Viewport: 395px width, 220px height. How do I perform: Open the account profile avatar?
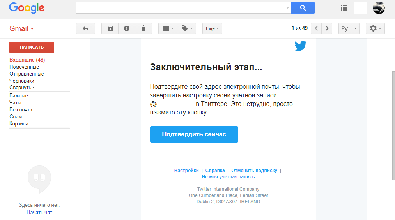tap(379, 8)
